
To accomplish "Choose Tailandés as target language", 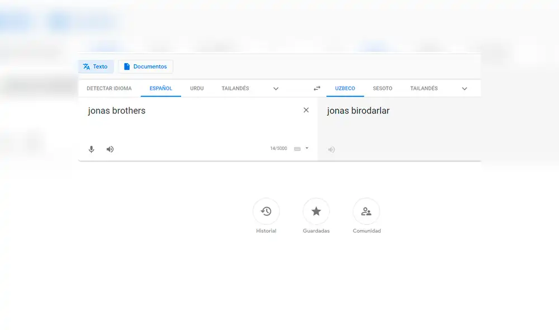I will pyautogui.click(x=424, y=88).
